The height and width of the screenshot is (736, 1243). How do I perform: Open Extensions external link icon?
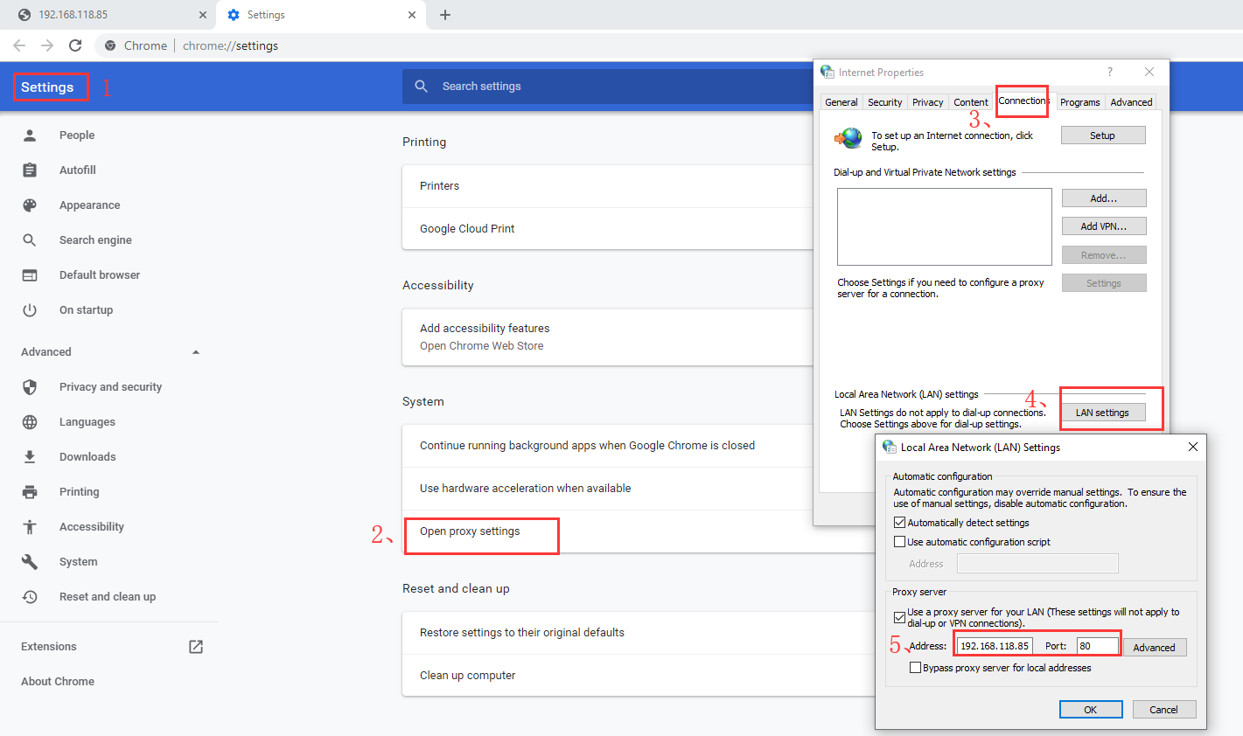(196, 647)
